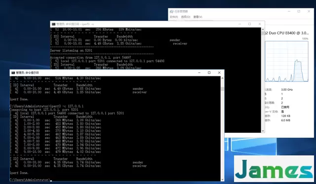Open the 文件(F) menu in Task Manager
Viewport: 316px width, 184px height.
174,17
